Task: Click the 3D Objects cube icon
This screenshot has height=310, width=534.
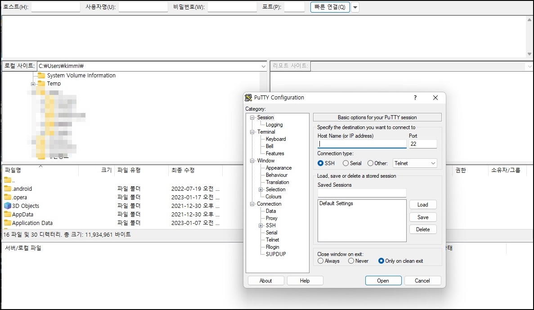Action: click(x=8, y=206)
